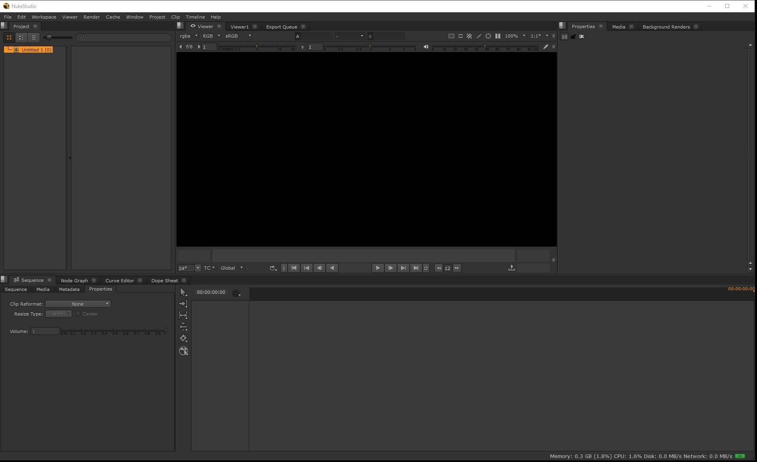757x462 pixels.
Task: Click the project search field
Action: coord(124,37)
